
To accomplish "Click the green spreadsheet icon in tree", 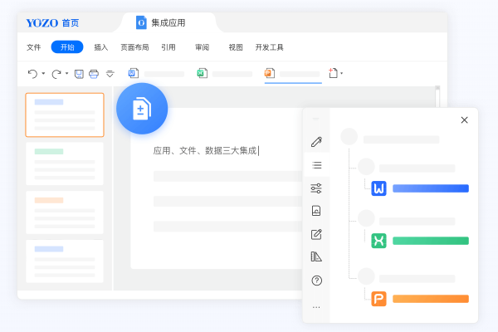I will click(379, 241).
